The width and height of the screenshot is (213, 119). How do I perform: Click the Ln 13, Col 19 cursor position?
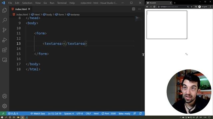tap(55, 114)
